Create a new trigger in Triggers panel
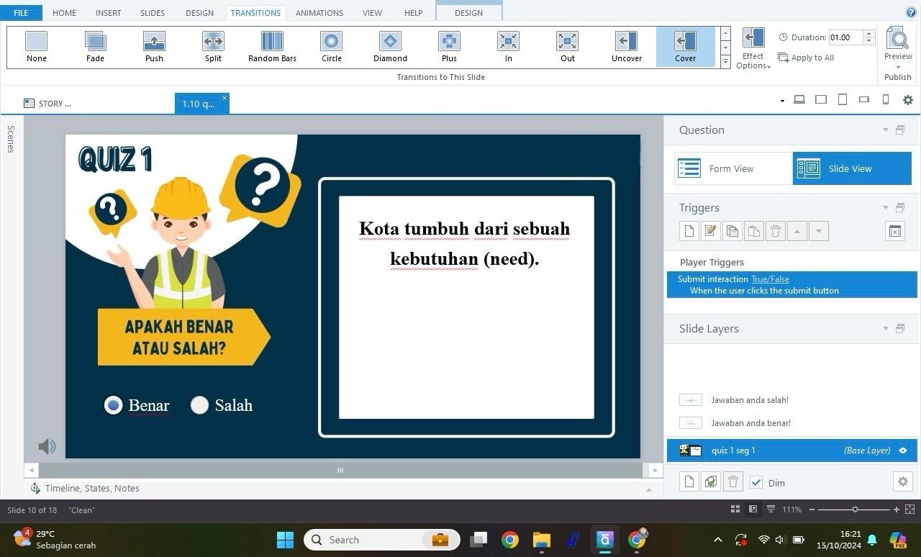Image resolution: width=921 pixels, height=557 pixels. tap(689, 231)
